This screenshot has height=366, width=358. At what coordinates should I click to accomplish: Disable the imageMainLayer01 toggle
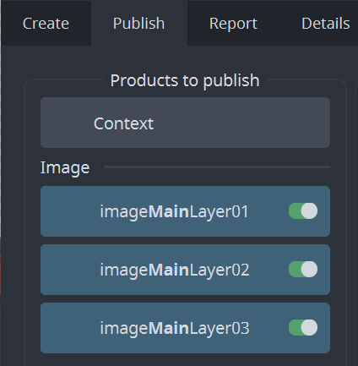303,211
